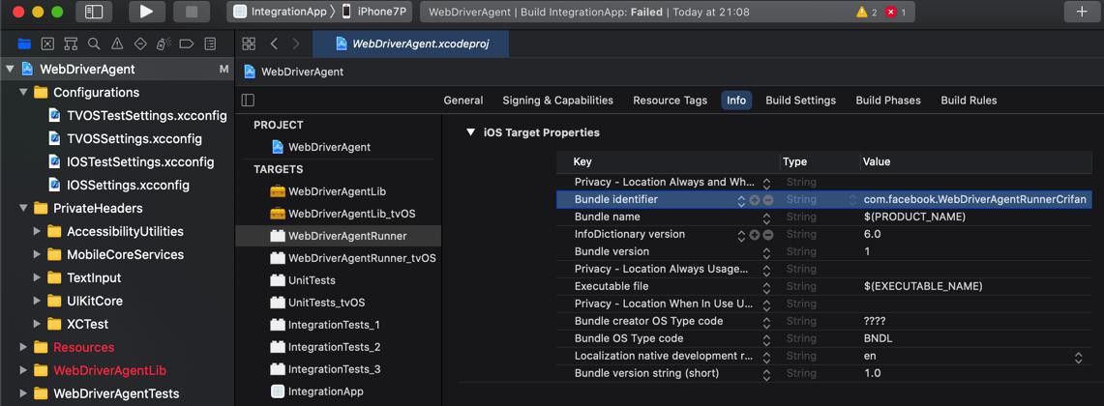Image resolution: width=1104 pixels, height=406 pixels.
Task: Collapse the PrivateHeaders folder triangle
Action: pos(23,208)
